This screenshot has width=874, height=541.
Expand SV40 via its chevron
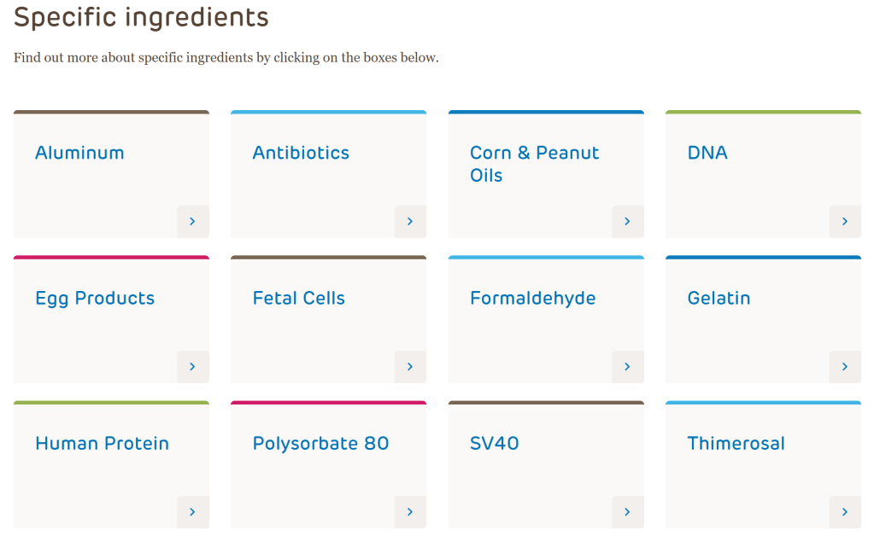(627, 511)
